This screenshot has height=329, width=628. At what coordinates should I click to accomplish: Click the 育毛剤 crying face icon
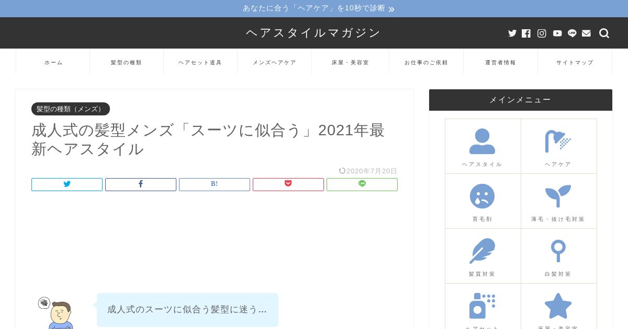click(482, 196)
